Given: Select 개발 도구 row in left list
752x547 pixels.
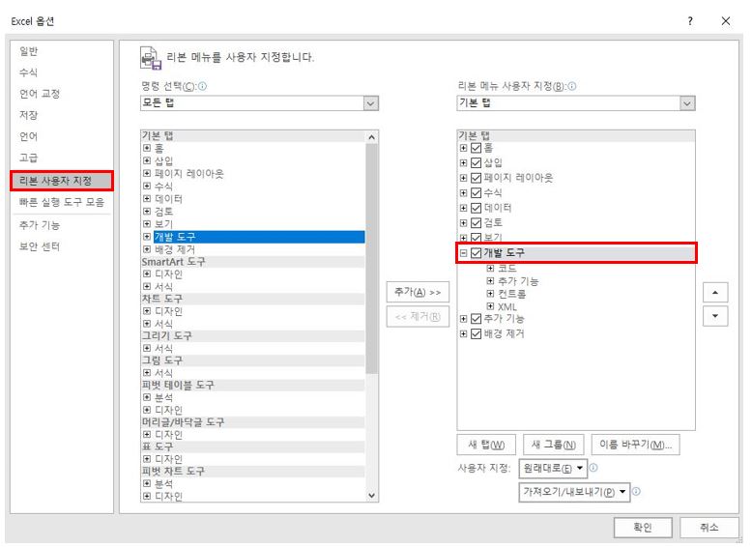Looking at the screenshot, I should click(x=259, y=237).
